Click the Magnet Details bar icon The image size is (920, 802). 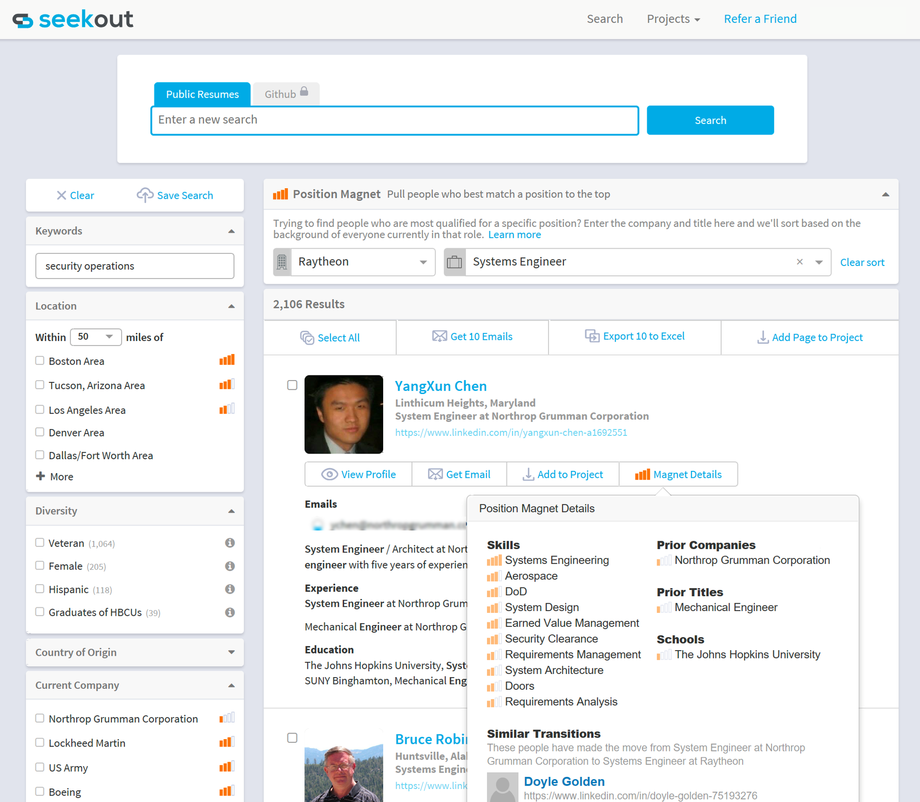643,474
